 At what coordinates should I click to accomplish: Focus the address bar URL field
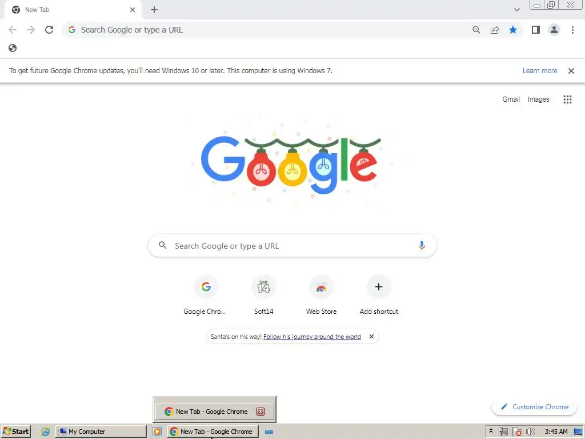[x=265, y=30]
